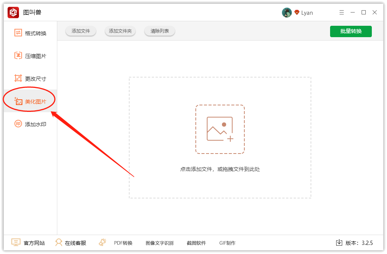Viewport: 387px width, 254px height.
Task: Contact 在线客服 online support
Action: tap(71, 243)
